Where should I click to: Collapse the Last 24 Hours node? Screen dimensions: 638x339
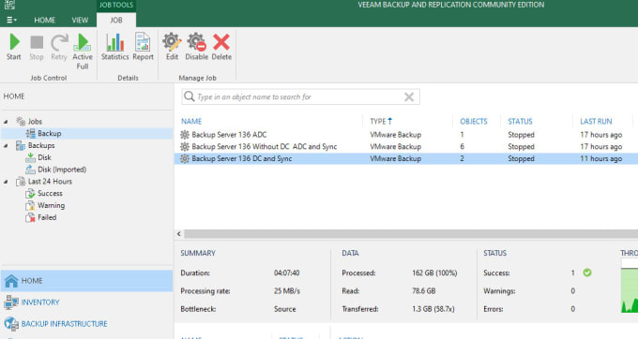point(6,182)
